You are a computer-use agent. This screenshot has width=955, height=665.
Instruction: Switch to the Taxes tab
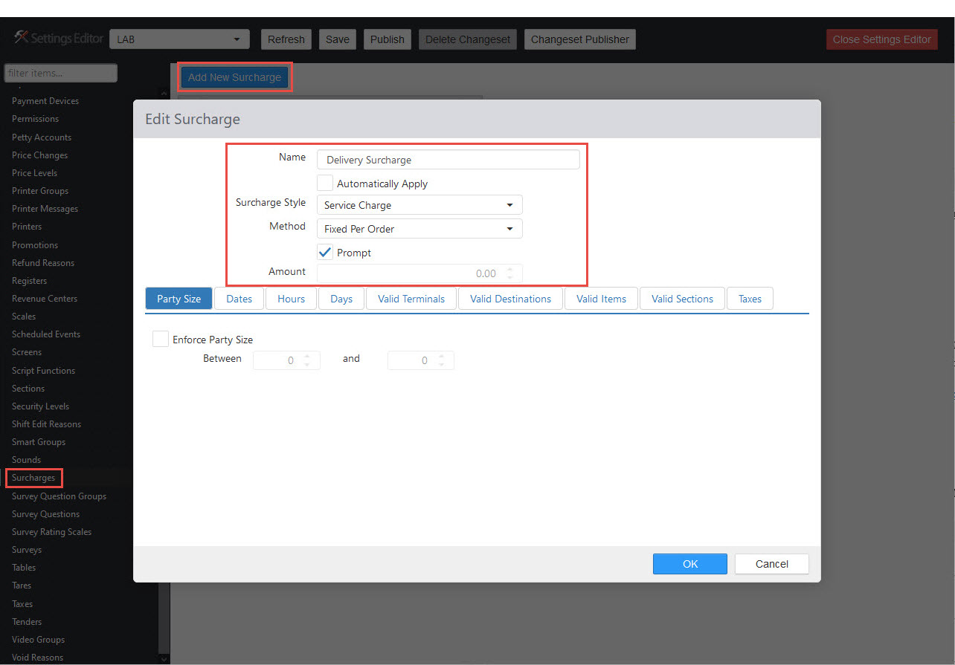tap(750, 299)
